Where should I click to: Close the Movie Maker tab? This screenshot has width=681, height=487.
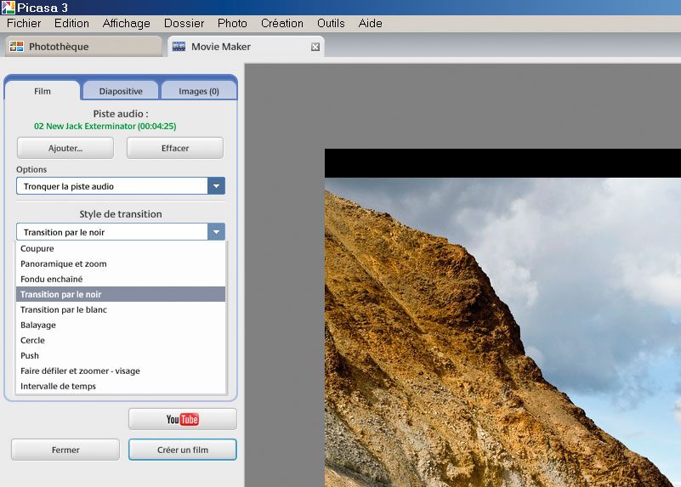[x=315, y=47]
